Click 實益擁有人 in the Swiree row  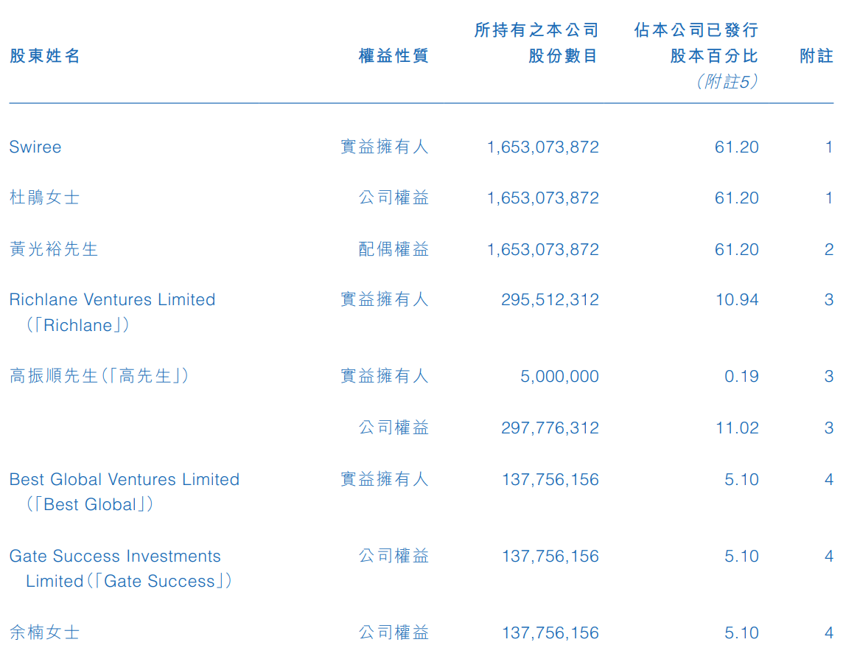[x=385, y=147]
